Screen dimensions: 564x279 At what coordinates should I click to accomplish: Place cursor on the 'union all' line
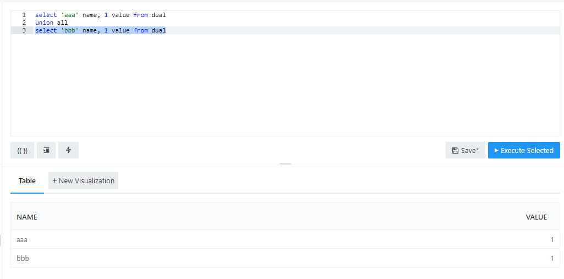point(51,23)
